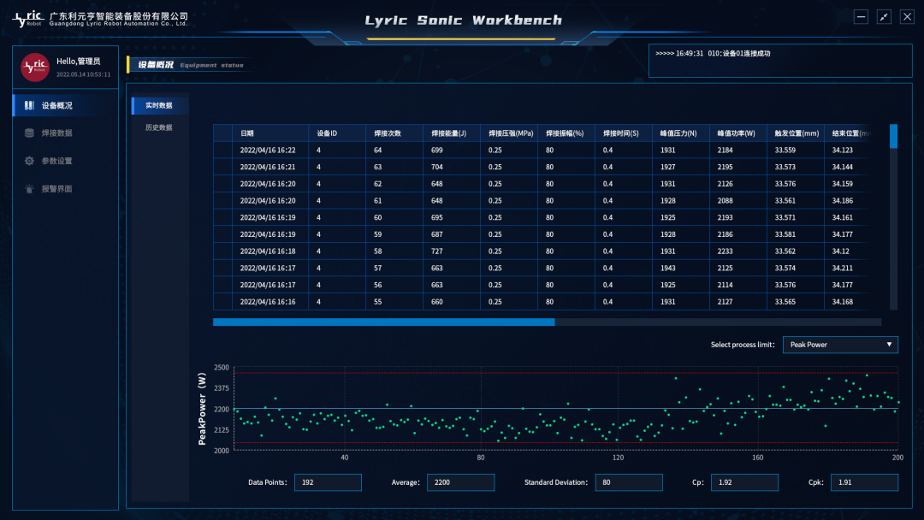Click the Cpk value field

[x=864, y=482]
